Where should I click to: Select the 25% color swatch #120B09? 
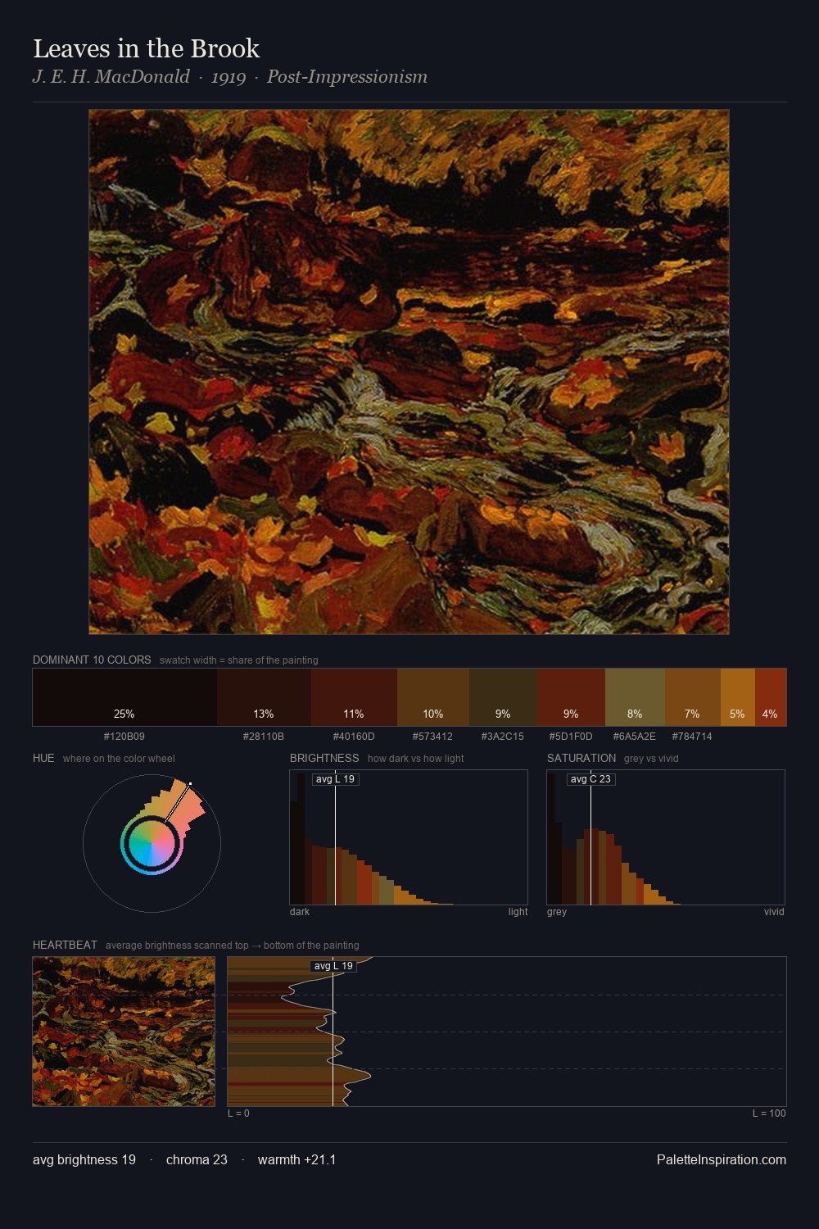[x=124, y=697]
